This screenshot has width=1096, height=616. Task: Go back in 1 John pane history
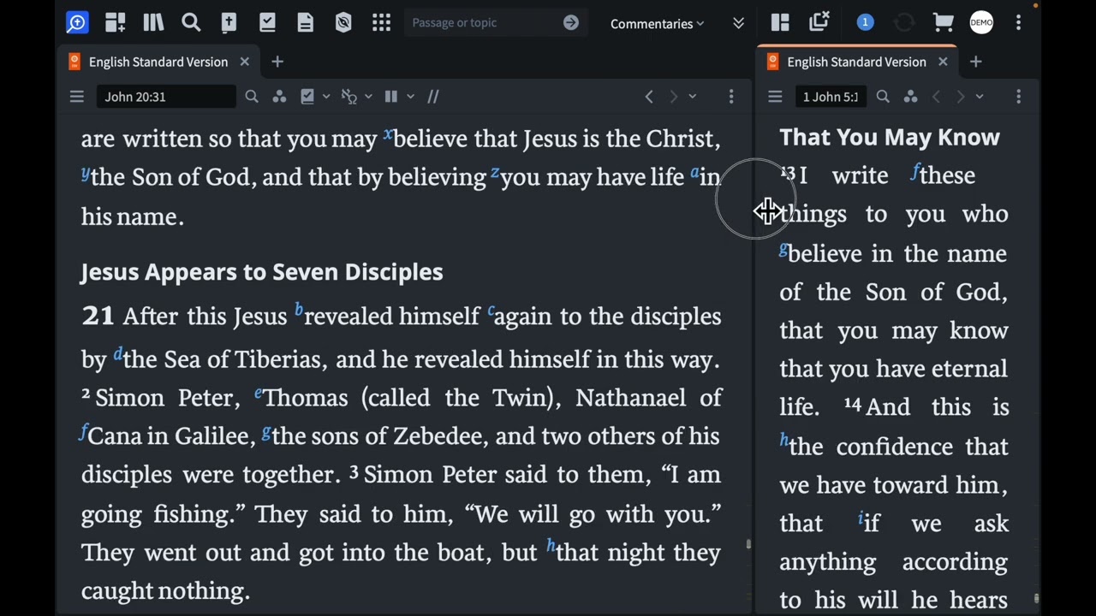[x=936, y=97]
